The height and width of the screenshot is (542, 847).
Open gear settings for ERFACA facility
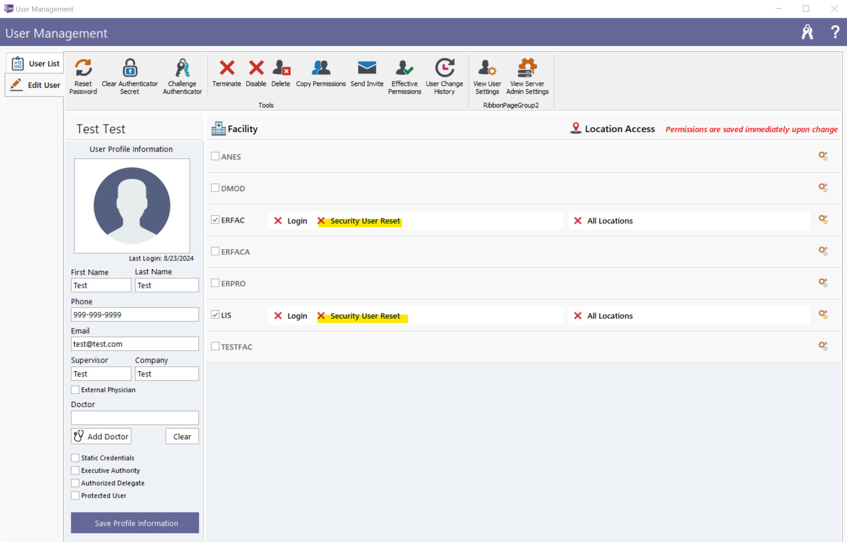coord(823,251)
